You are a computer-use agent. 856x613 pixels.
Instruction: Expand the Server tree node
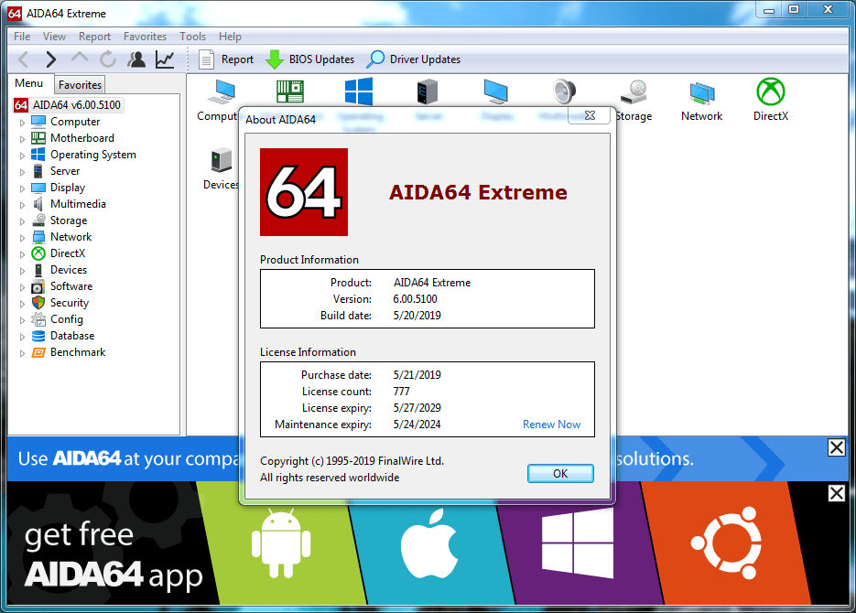point(22,172)
